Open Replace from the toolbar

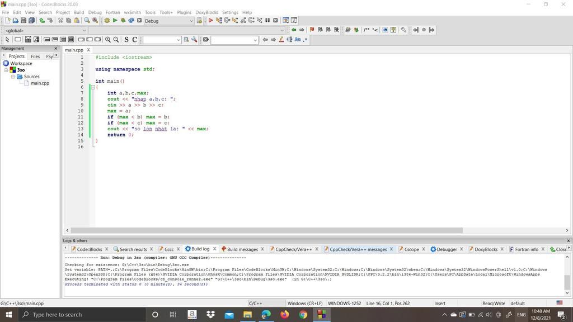tap(95, 21)
